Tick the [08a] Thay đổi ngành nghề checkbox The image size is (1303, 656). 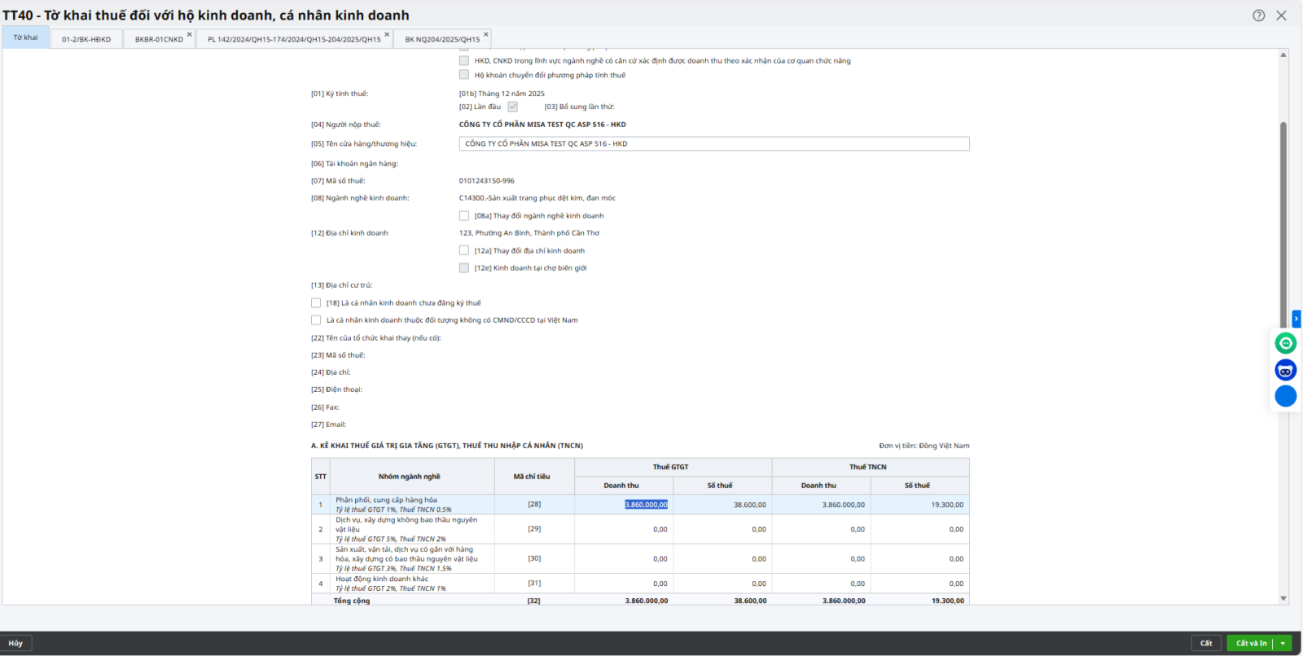click(x=464, y=216)
